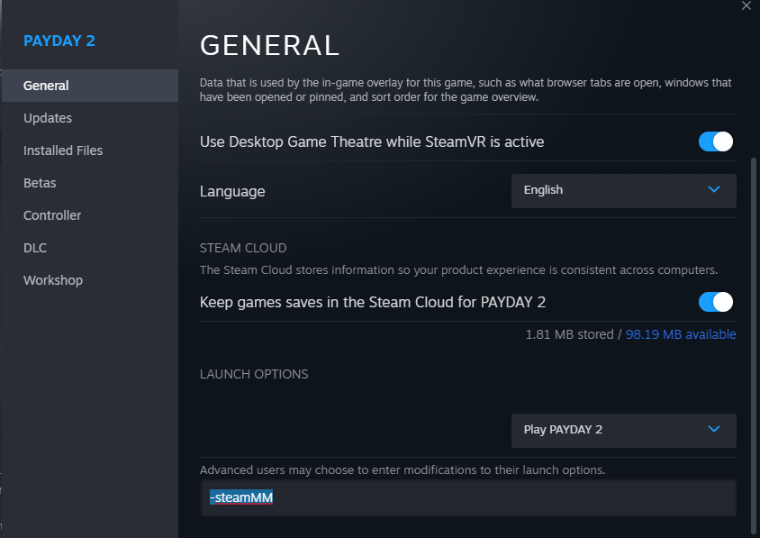760x538 pixels.
Task: Open the English language dropdown
Action: [x=623, y=190]
